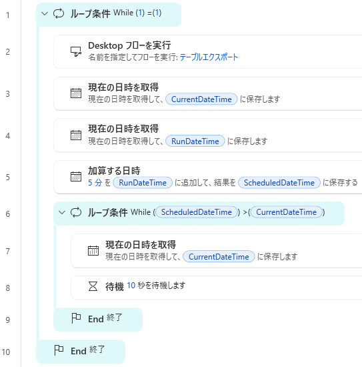The image size is (362, 367).
Task: Collapse the ScheduledDateTime While loop
Action: click(62, 212)
